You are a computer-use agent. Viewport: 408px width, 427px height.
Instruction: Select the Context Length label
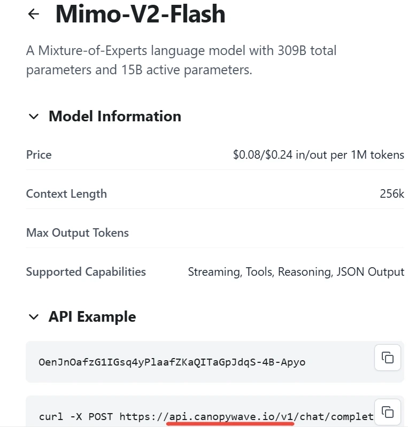click(66, 194)
